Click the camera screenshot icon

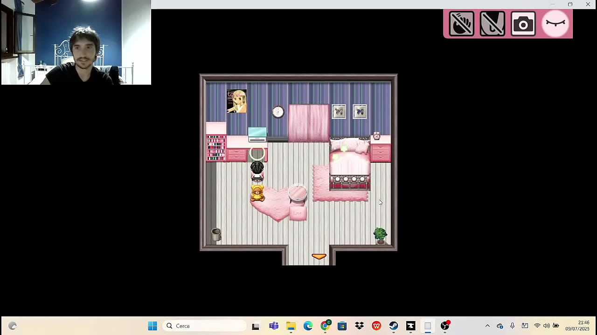click(x=523, y=24)
